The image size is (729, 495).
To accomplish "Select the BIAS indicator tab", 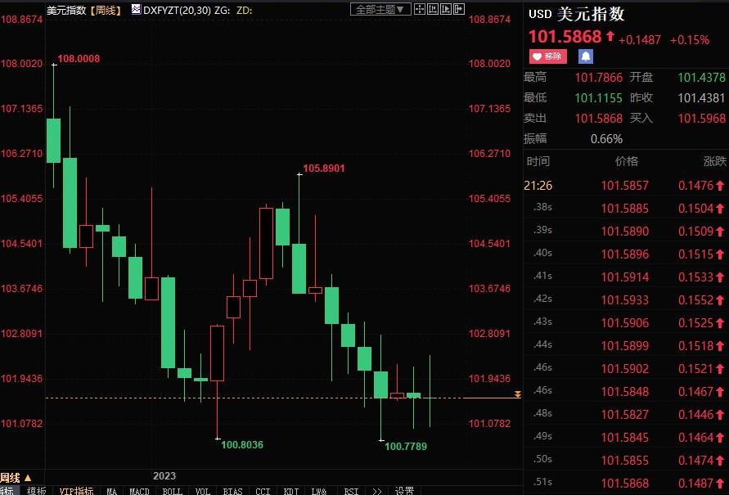I will click(x=232, y=491).
